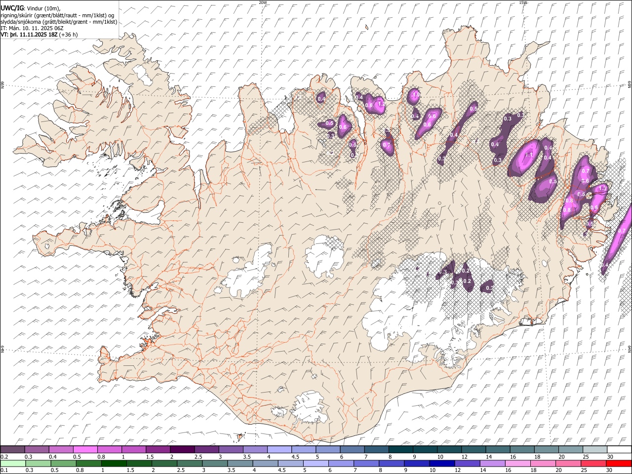Click the '15W' longitude label at top
This screenshot has height=474, width=632.
tap(523, 2)
